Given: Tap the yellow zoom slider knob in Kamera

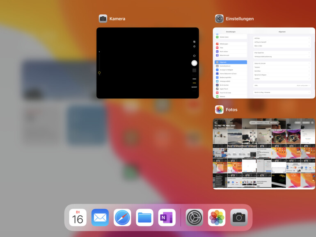Looking at the screenshot, I should pos(99,73).
